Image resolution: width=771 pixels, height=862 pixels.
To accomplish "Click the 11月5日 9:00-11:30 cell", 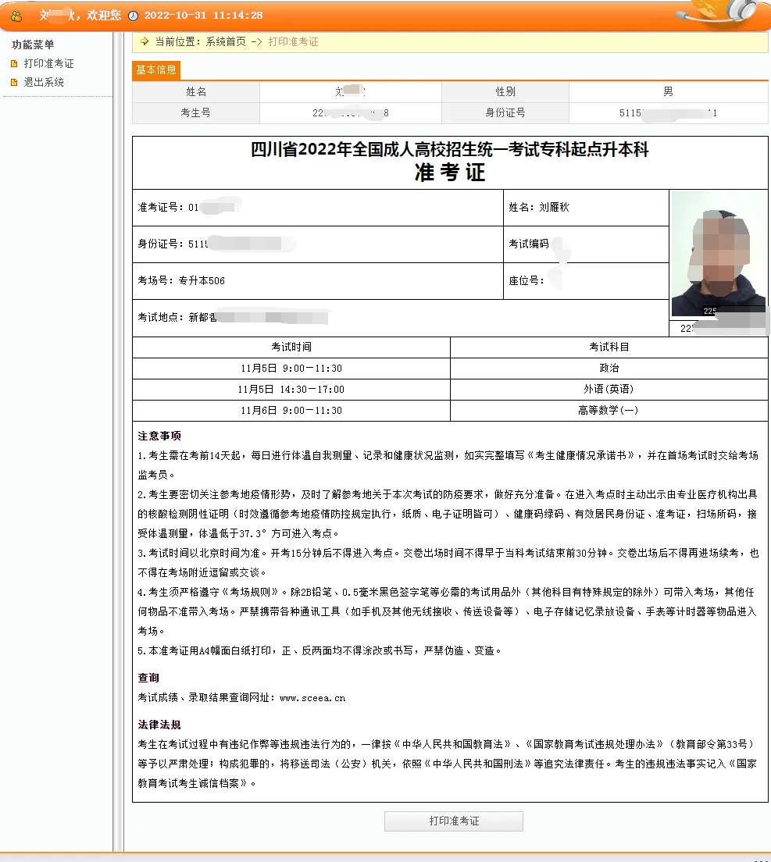I will click(x=291, y=369).
